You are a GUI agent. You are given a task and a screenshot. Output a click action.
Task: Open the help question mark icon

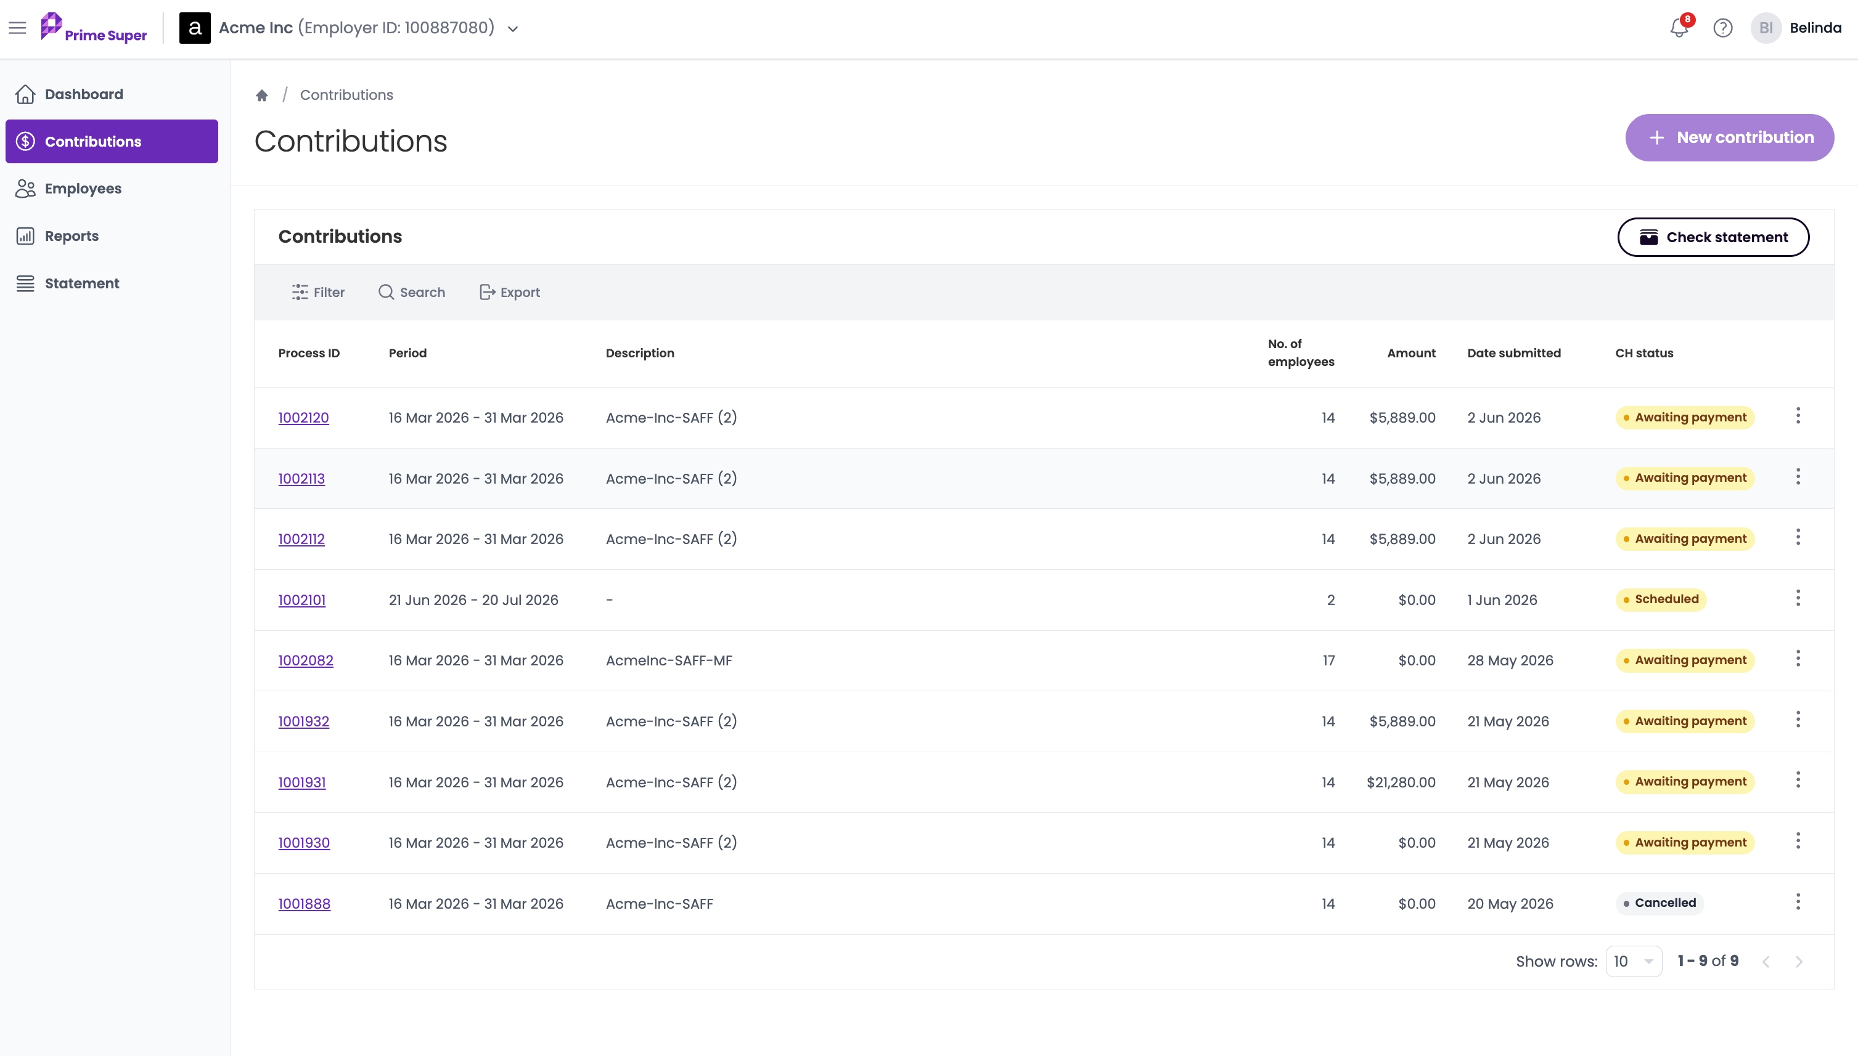pos(1722,28)
